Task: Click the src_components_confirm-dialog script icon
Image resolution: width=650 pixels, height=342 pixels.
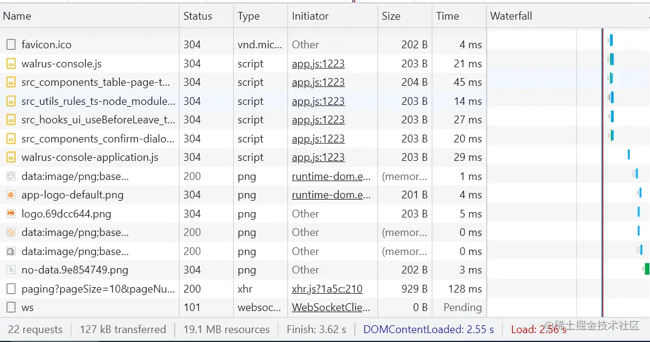Action: pos(11,139)
